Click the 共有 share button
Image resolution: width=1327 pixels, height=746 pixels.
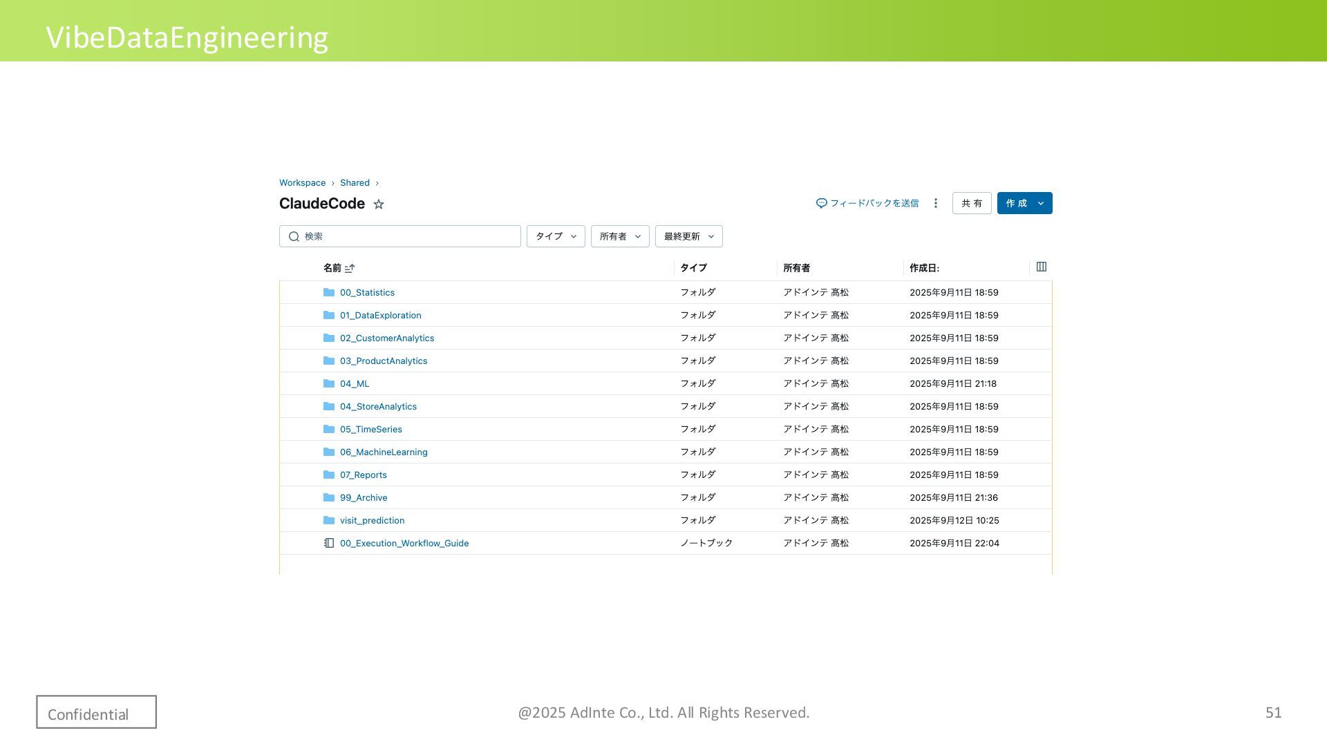click(x=972, y=203)
